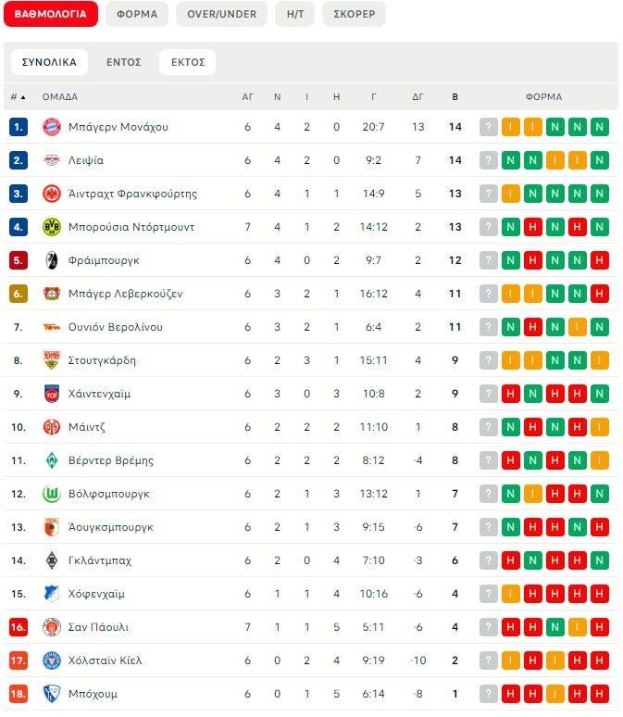Switch to the ΦΟΡΜΑ tab
This screenshot has width=623, height=717.
(136, 14)
